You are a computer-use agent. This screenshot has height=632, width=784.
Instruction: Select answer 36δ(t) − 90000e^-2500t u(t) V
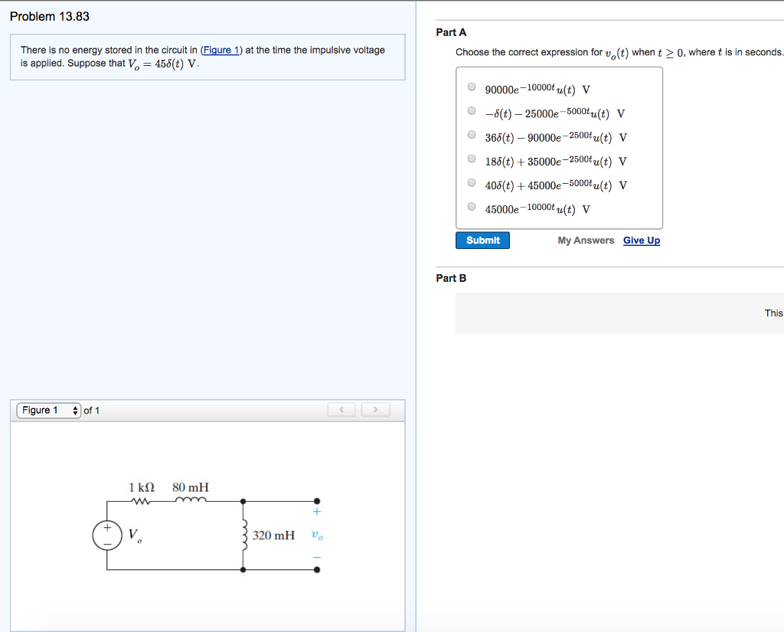click(x=472, y=134)
